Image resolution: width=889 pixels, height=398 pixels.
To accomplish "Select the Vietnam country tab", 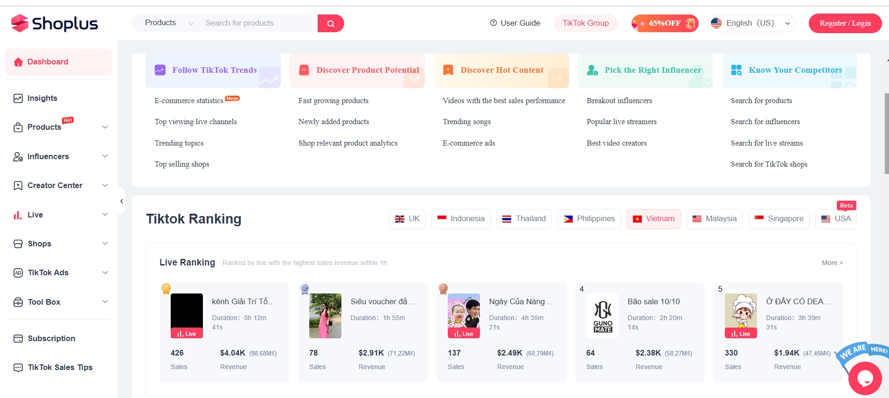I will (x=653, y=219).
